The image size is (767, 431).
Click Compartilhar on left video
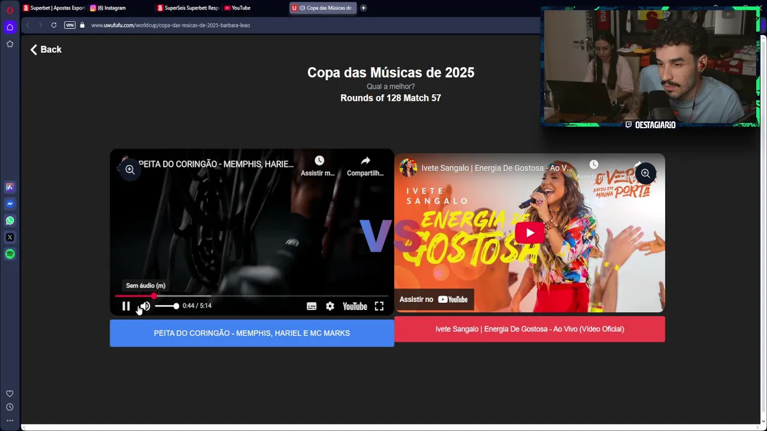pyautogui.click(x=365, y=166)
